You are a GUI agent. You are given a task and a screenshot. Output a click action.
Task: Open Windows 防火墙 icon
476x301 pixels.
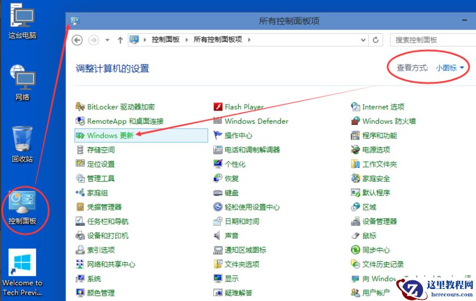(355, 121)
